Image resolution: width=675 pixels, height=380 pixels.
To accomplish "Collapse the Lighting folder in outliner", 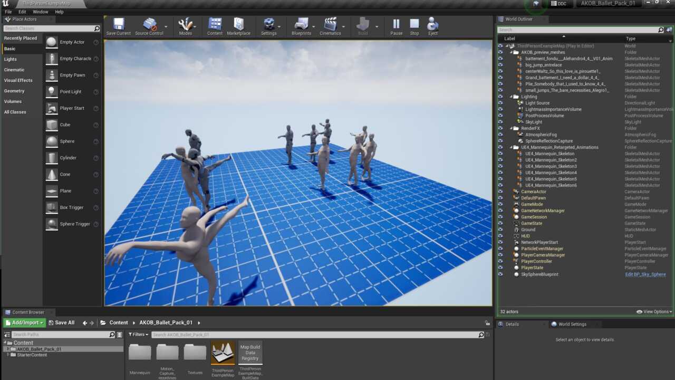I will 511,97.
